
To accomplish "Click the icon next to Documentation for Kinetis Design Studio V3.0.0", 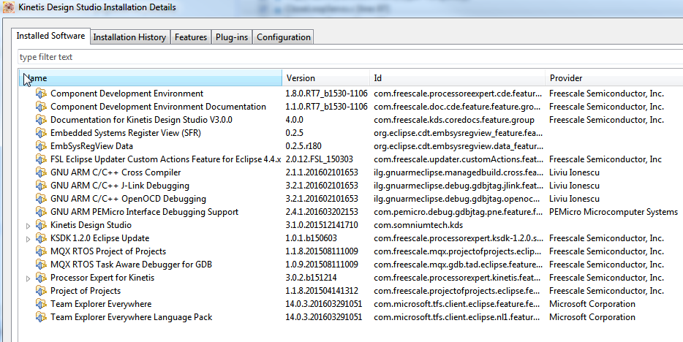I will click(41, 120).
